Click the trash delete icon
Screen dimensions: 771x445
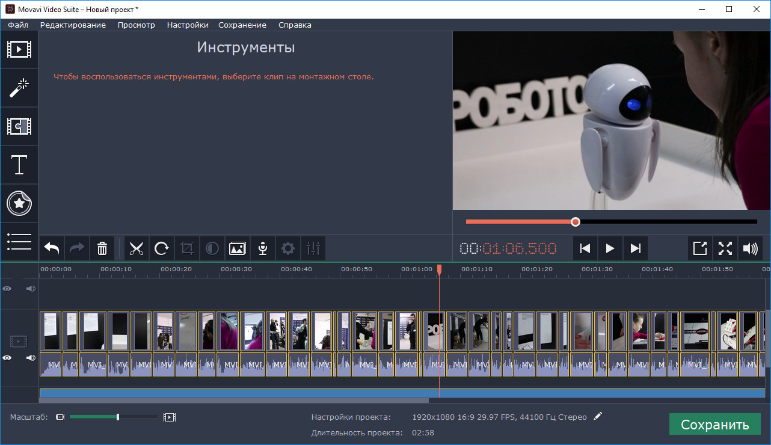point(102,248)
